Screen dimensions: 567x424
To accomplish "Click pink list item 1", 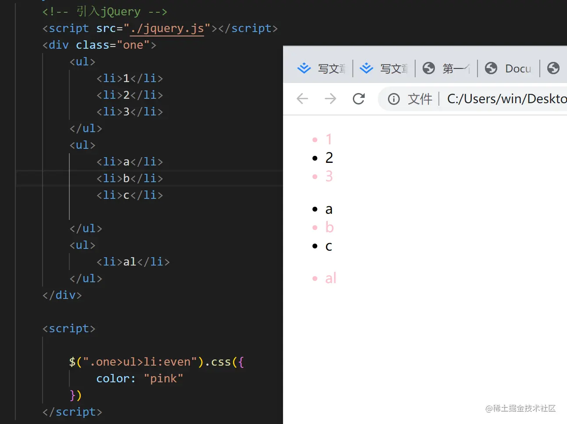I will click(x=329, y=140).
